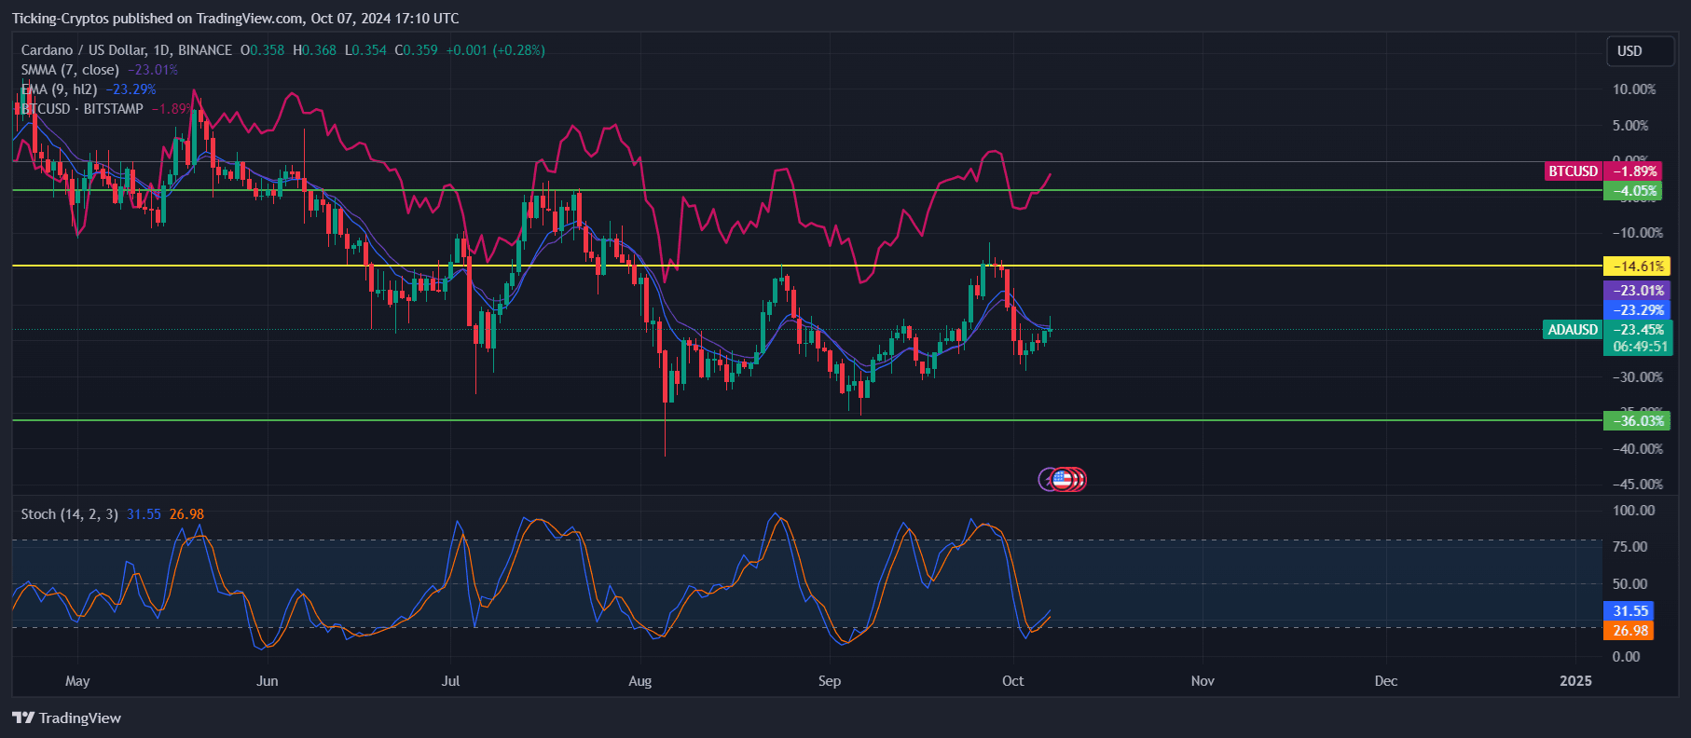Select the BTCUSD · BITSTAMP comparison legend
This screenshot has height=738, width=1691.
(82, 109)
